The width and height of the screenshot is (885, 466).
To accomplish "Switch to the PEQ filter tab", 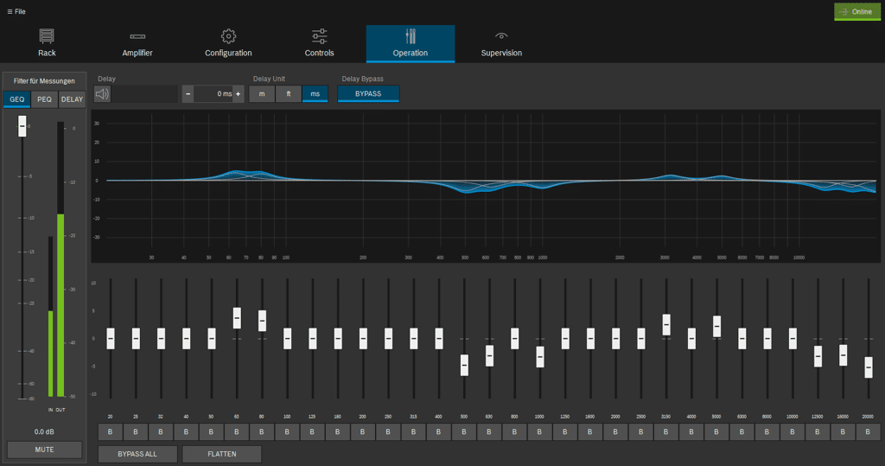I will [x=44, y=99].
